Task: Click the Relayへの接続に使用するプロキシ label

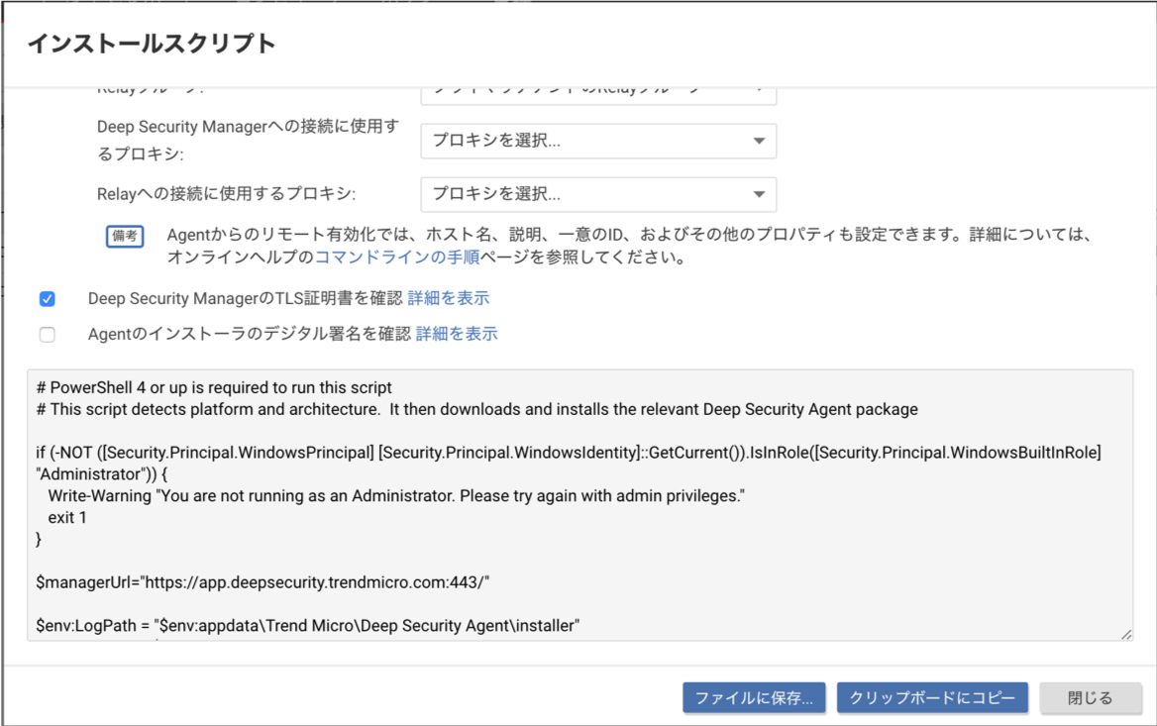Action: [227, 194]
